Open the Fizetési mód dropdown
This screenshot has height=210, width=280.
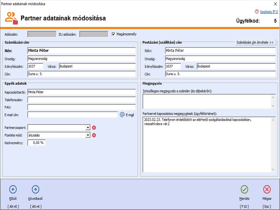point(88,135)
